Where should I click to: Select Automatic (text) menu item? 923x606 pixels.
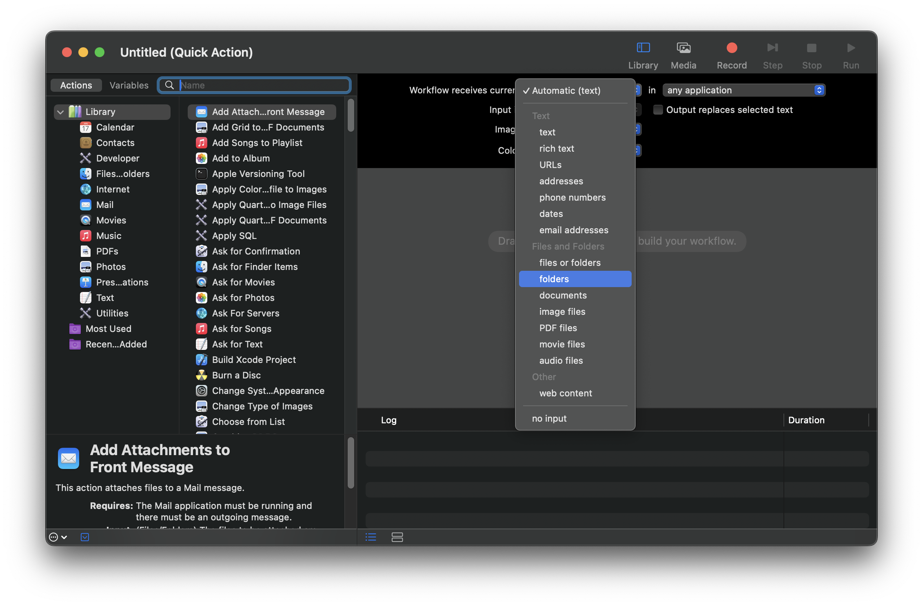click(575, 91)
